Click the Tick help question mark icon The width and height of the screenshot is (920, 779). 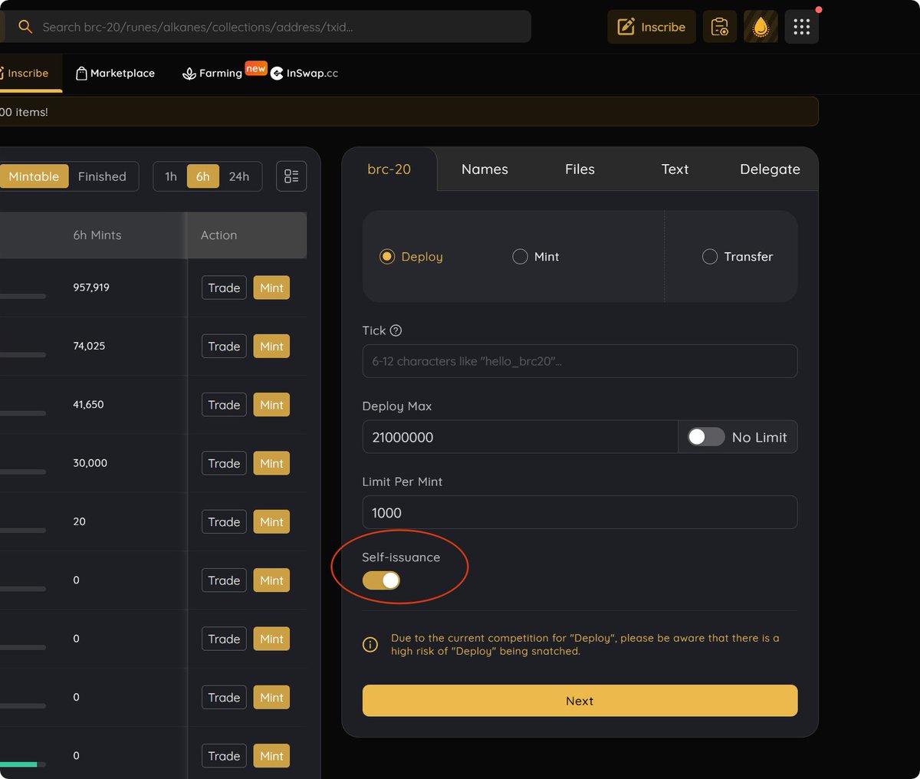(396, 330)
